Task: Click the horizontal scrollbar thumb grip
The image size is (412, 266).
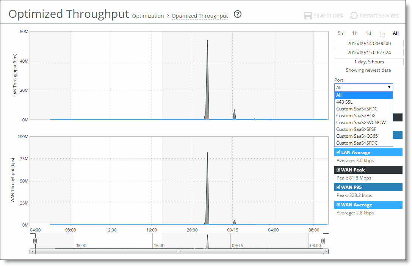Action: point(179,251)
